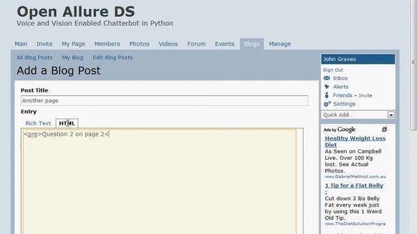Click the All Blog Posts link
This screenshot has height=234, width=417.
(x=35, y=58)
